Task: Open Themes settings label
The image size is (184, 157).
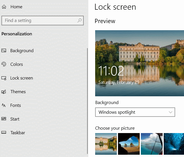Action: pos(18,92)
